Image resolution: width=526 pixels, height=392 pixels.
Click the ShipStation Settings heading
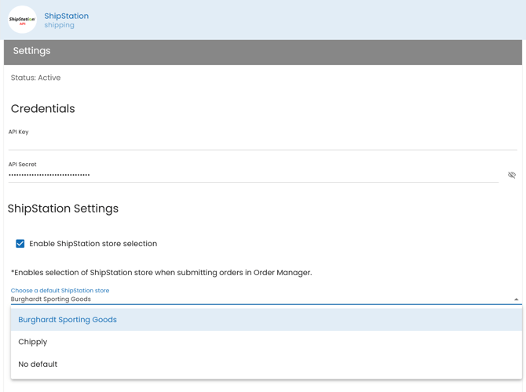pos(63,209)
